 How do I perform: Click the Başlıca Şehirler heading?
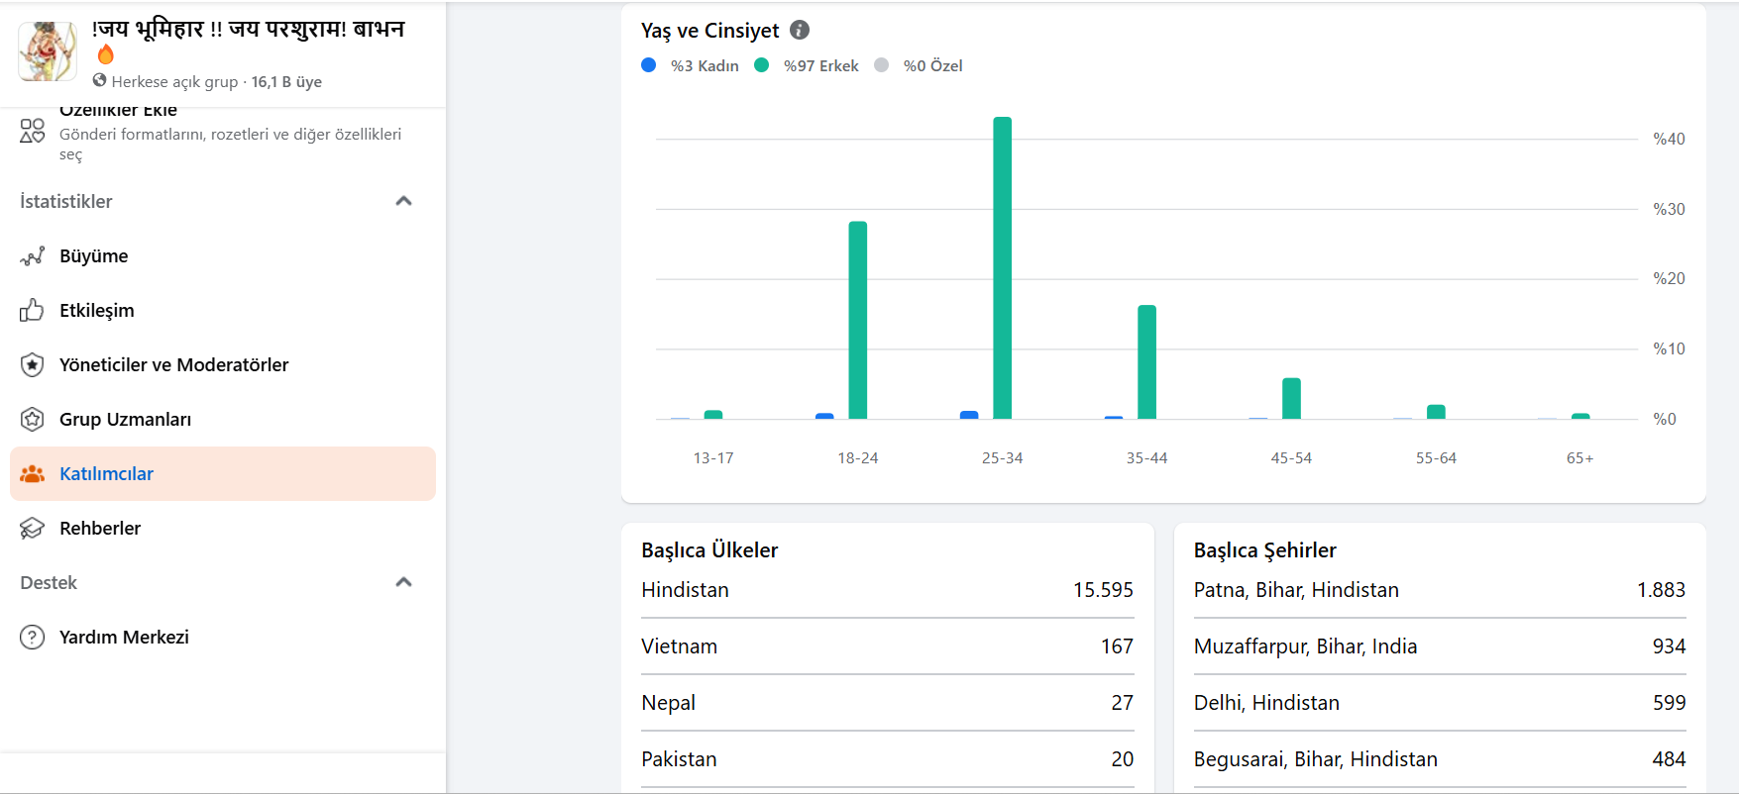(x=1265, y=550)
